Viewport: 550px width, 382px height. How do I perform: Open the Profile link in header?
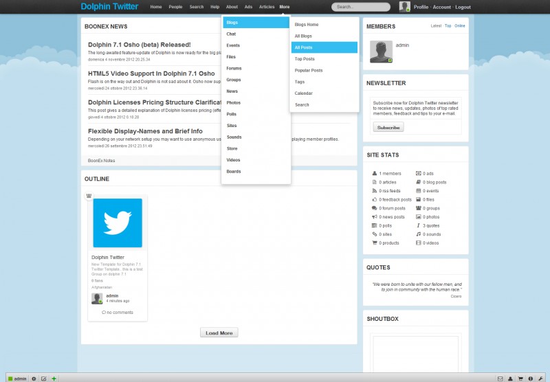[x=421, y=7]
